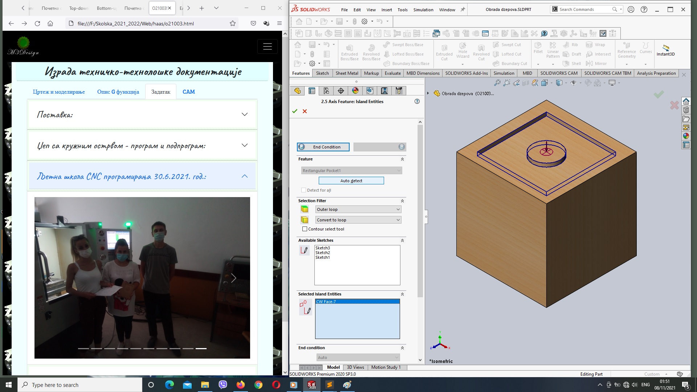
Task: Switch to the Sketch ribbon tab
Action: coord(322,73)
